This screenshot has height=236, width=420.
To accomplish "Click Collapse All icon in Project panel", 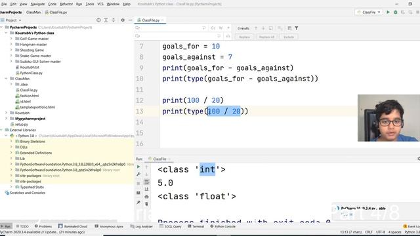I will (114, 20).
